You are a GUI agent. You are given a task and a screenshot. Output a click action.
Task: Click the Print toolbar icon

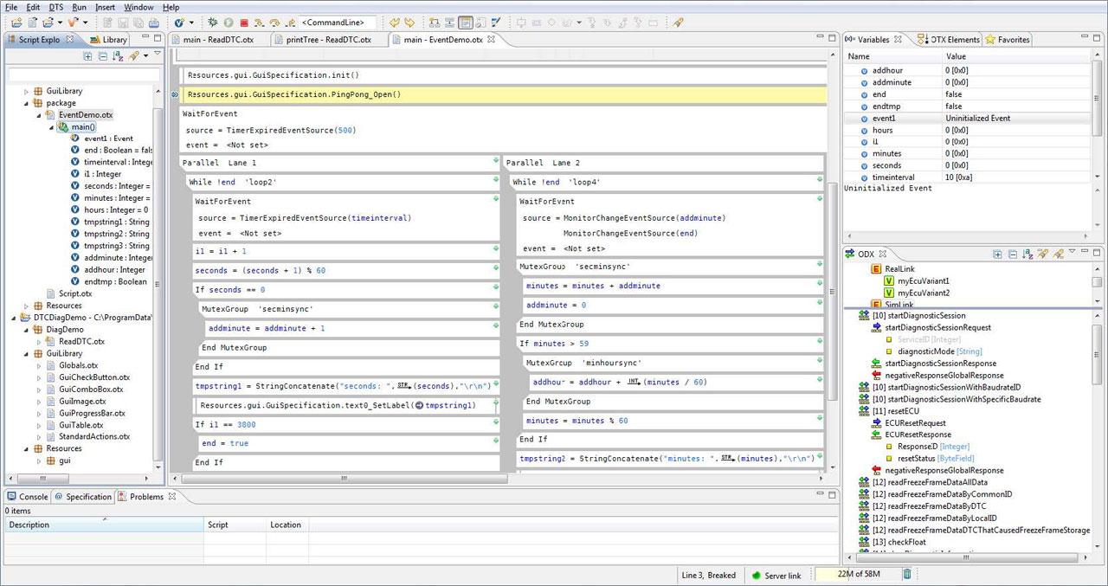click(154, 22)
